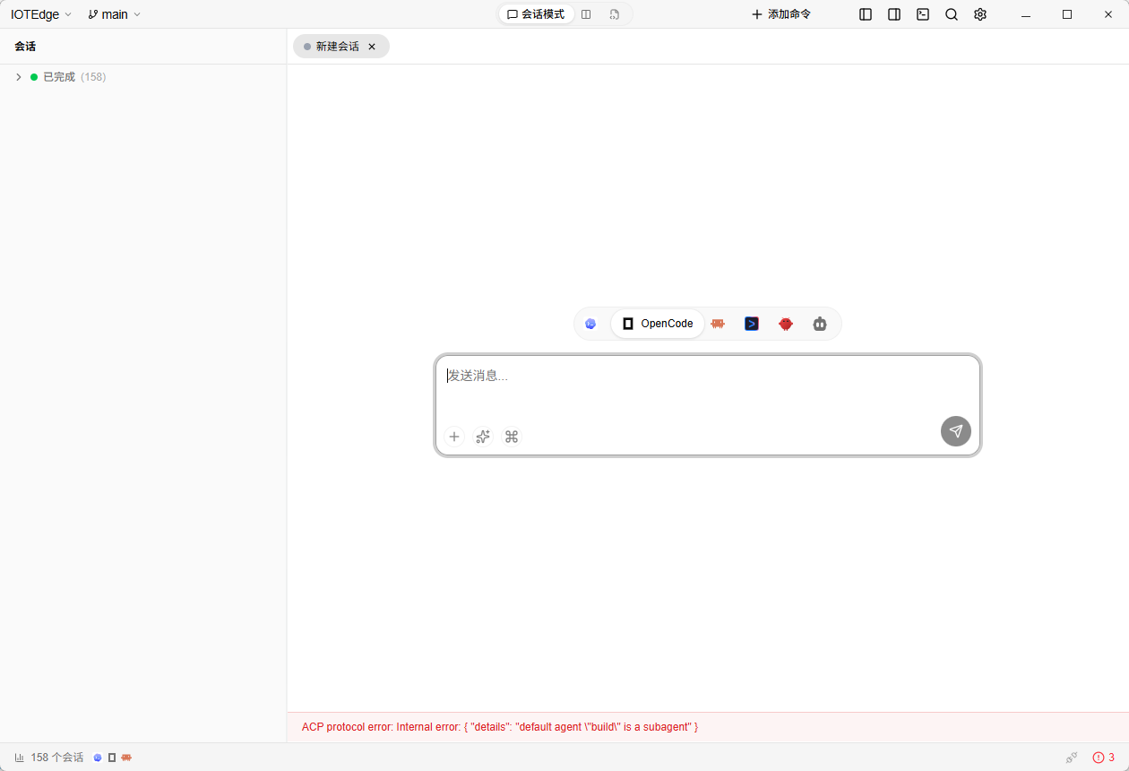Click 添加命令 button
Image resolution: width=1129 pixels, height=771 pixels.
[780, 14]
